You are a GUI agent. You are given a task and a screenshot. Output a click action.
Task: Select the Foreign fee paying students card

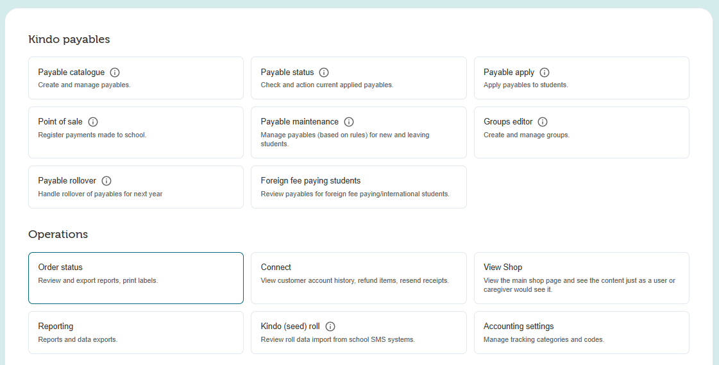(358, 187)
